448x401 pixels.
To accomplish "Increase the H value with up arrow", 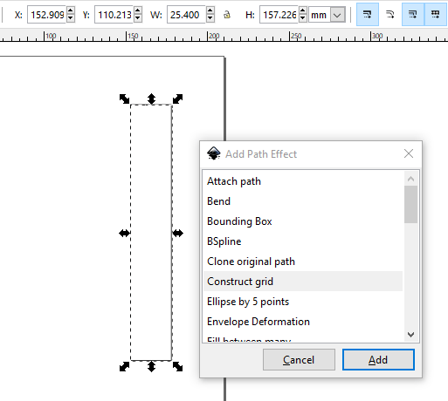I will pos(303,10).
